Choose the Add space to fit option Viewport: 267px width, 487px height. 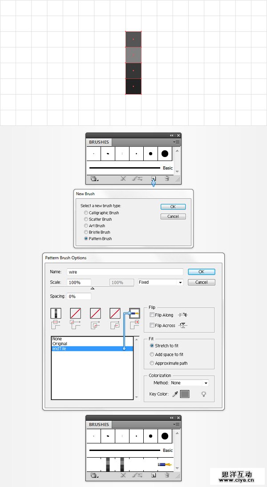tap(152, 354)
